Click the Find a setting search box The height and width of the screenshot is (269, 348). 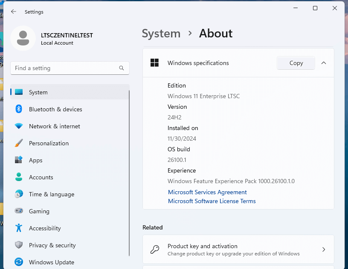(70, 68)
